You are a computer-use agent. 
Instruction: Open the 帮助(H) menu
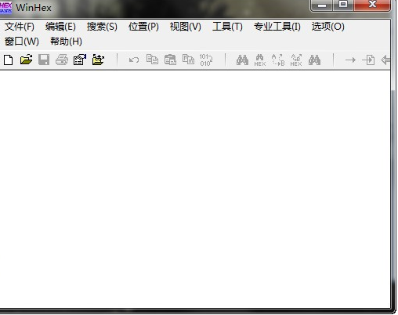tap(66, 42)
